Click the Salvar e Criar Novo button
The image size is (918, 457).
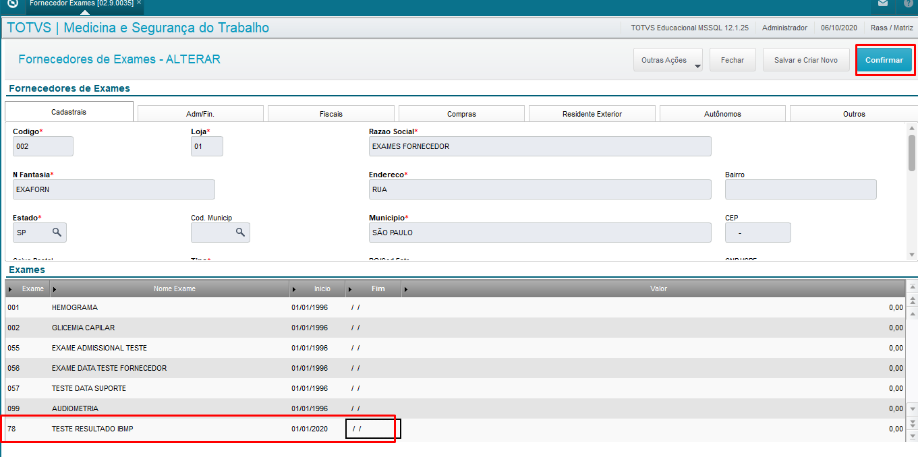click(x=806, y=60)
